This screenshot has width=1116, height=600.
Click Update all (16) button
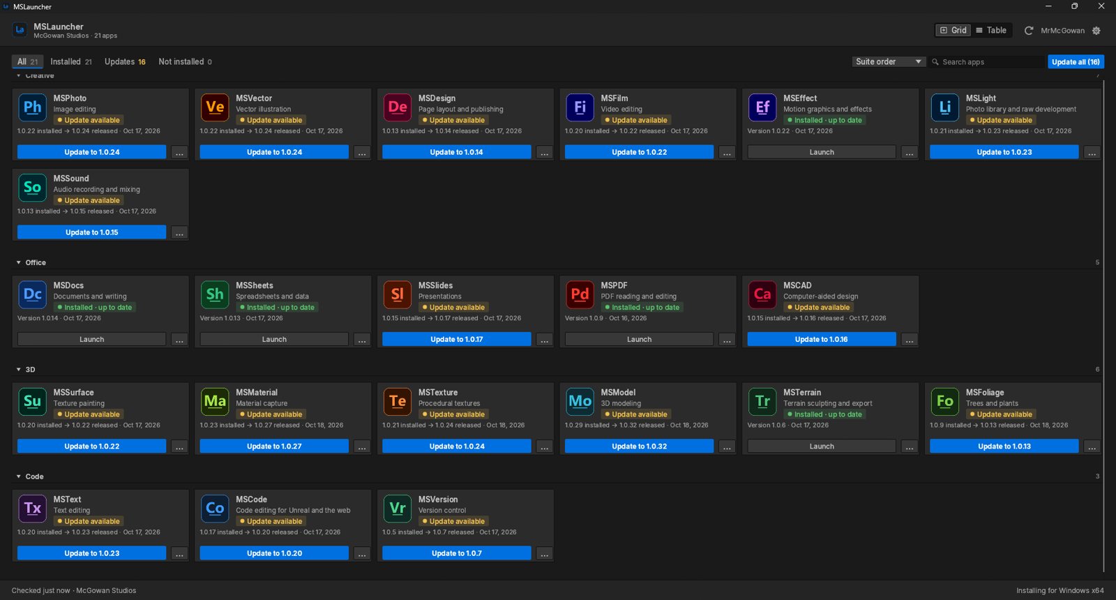point(1076,61)
